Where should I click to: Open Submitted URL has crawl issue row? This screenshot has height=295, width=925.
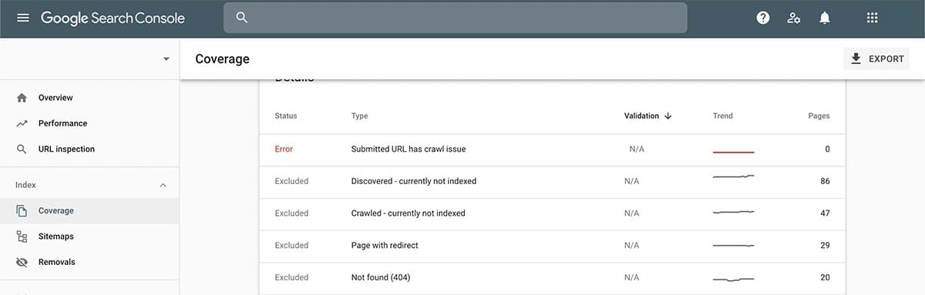pyautogui.click(x=552, y=149)
